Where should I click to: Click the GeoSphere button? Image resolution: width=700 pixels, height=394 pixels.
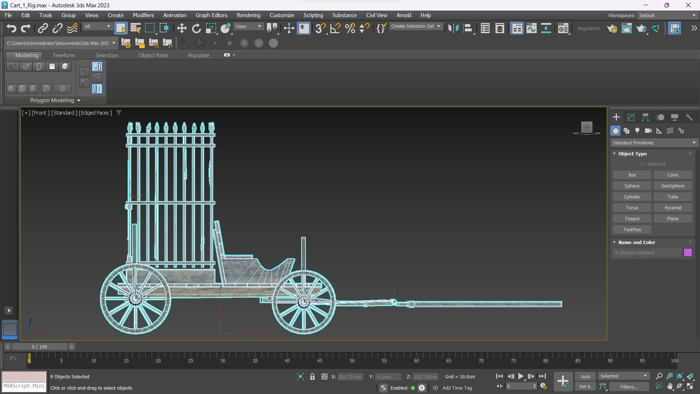click(673, 186)
